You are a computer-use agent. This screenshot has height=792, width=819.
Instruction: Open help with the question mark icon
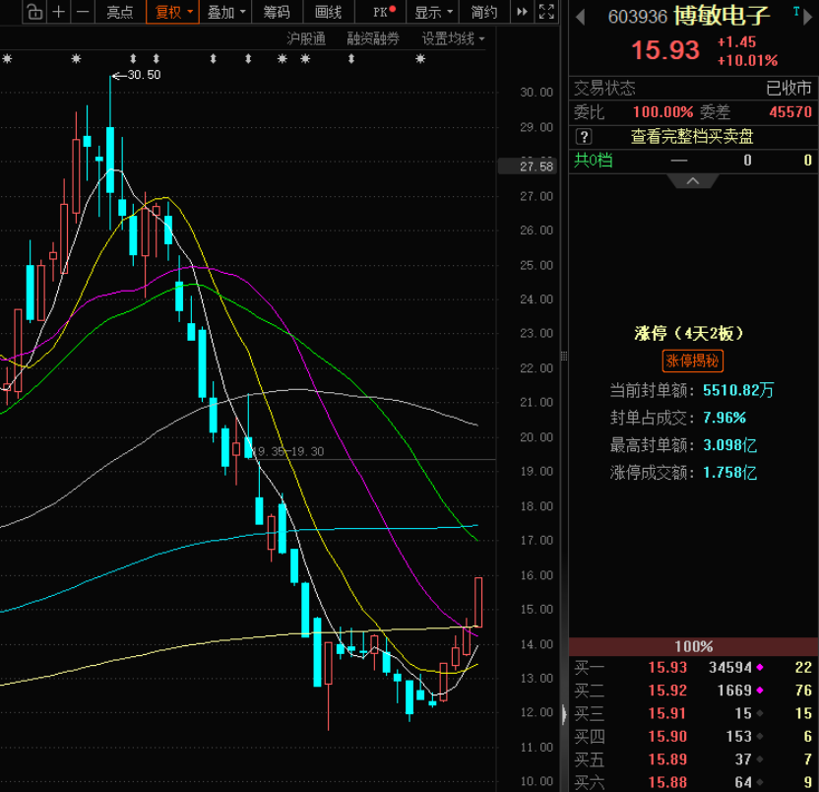584,137
